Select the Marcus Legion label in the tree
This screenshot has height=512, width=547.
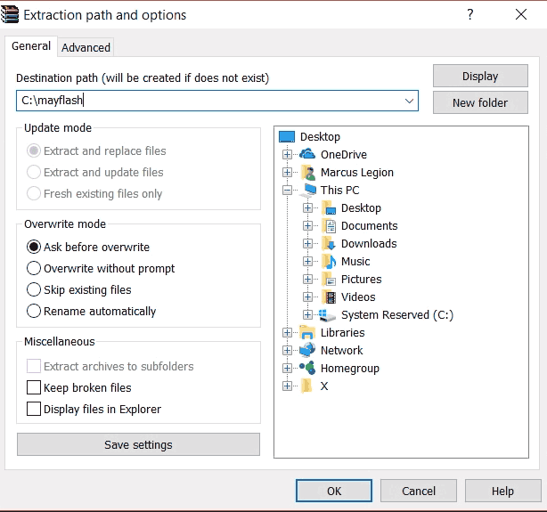point(357,172)
